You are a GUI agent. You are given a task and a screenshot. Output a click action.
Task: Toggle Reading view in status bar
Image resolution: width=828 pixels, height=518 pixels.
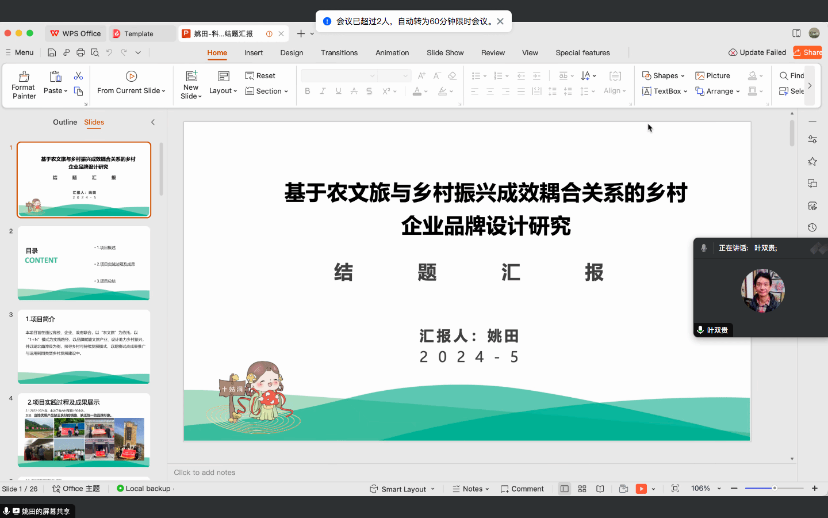click(600, 489)
